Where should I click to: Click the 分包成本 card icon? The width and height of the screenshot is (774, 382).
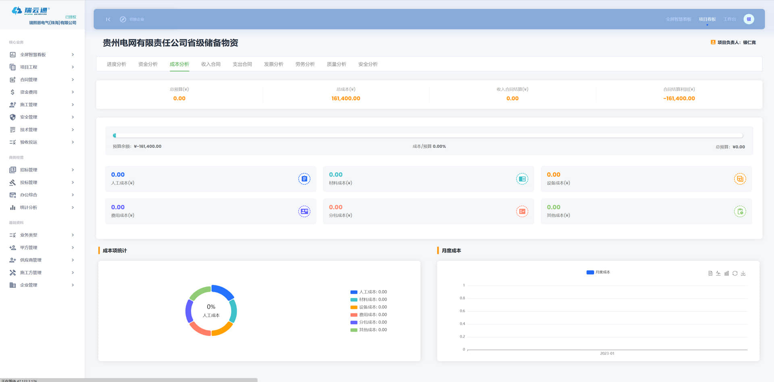pyautogui.click(x=522, y=211)
